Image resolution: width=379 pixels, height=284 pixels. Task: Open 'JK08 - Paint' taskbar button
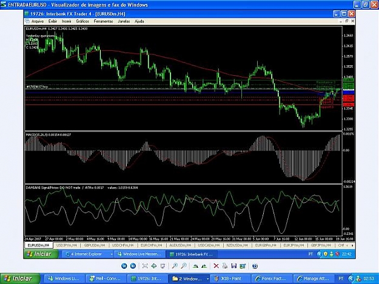pos(230,279)
